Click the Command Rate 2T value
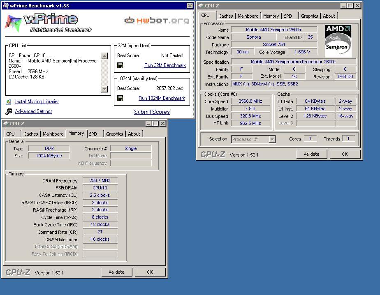The height and width of the screenshot is (295, 380). pyautogui.click(x=100, y=232)
